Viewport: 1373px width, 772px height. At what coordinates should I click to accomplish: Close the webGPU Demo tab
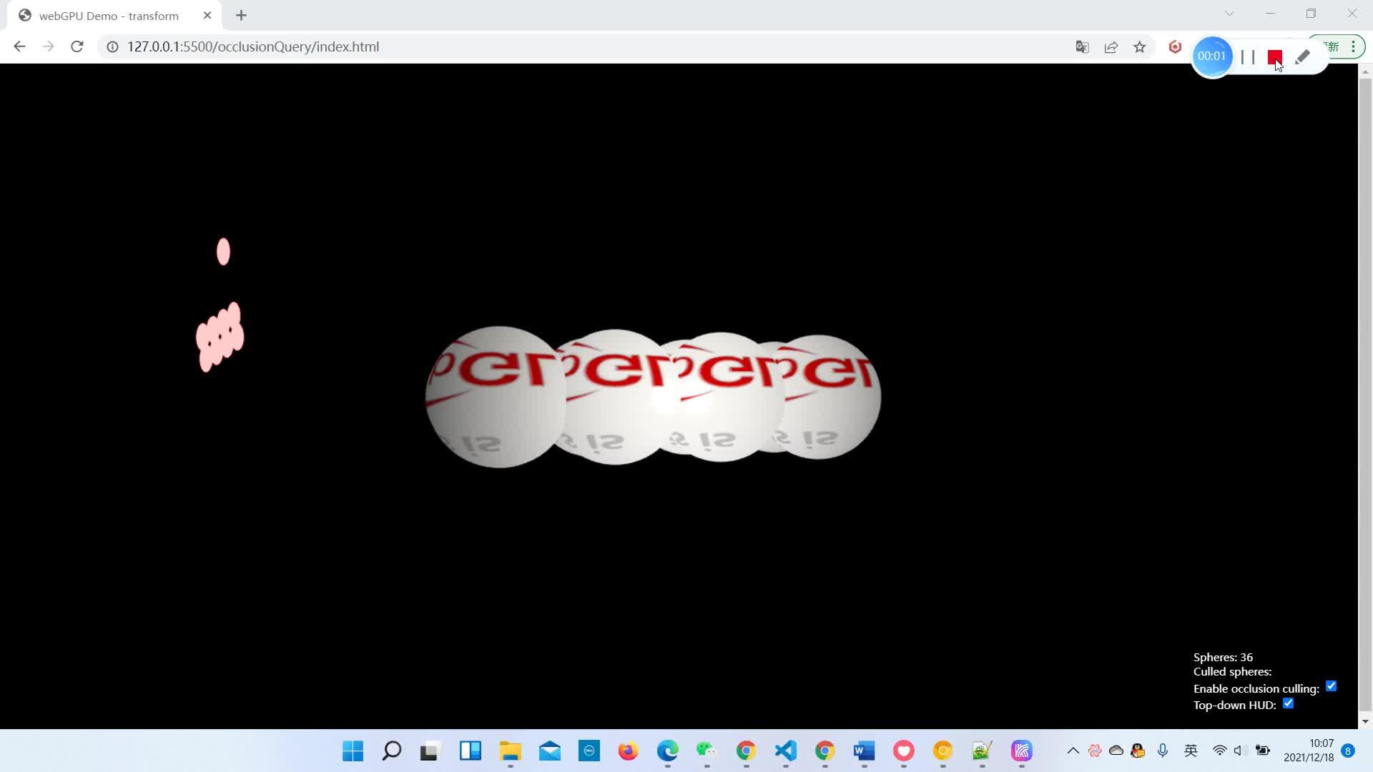[207, 15]
